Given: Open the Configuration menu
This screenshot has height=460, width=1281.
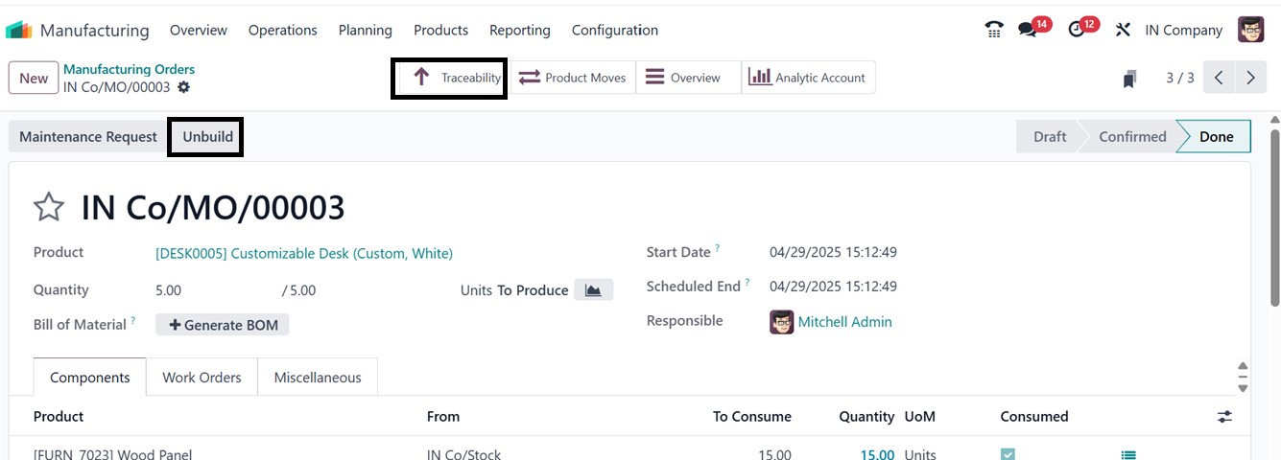Looking at the screenshot, I should tap(614, 30).
